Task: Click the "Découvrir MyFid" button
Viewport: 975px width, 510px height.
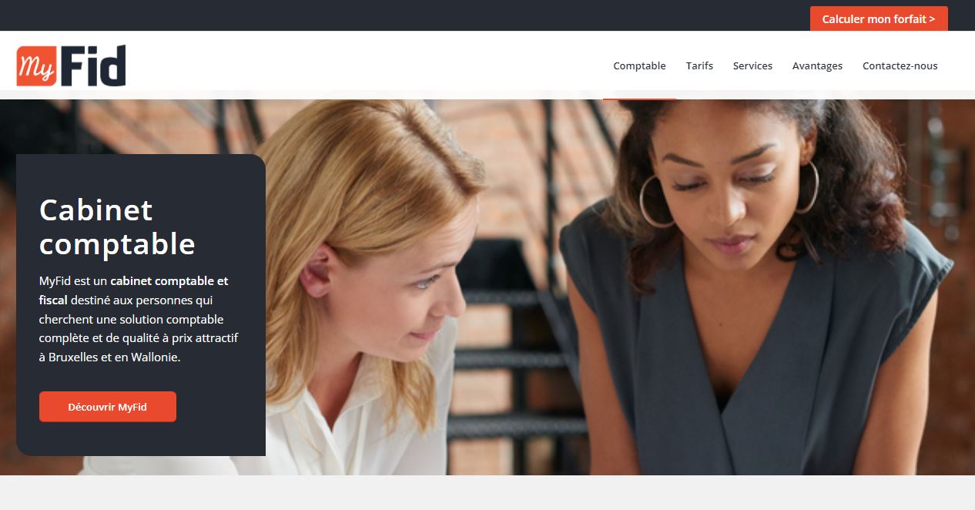Action: [108, 407]
